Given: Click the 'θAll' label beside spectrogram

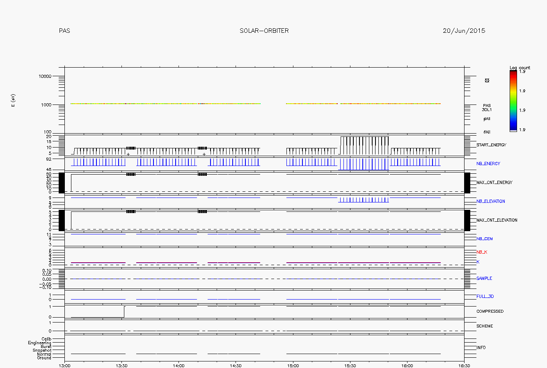Looking at the screenshot, I should click(x=487, y=132).
